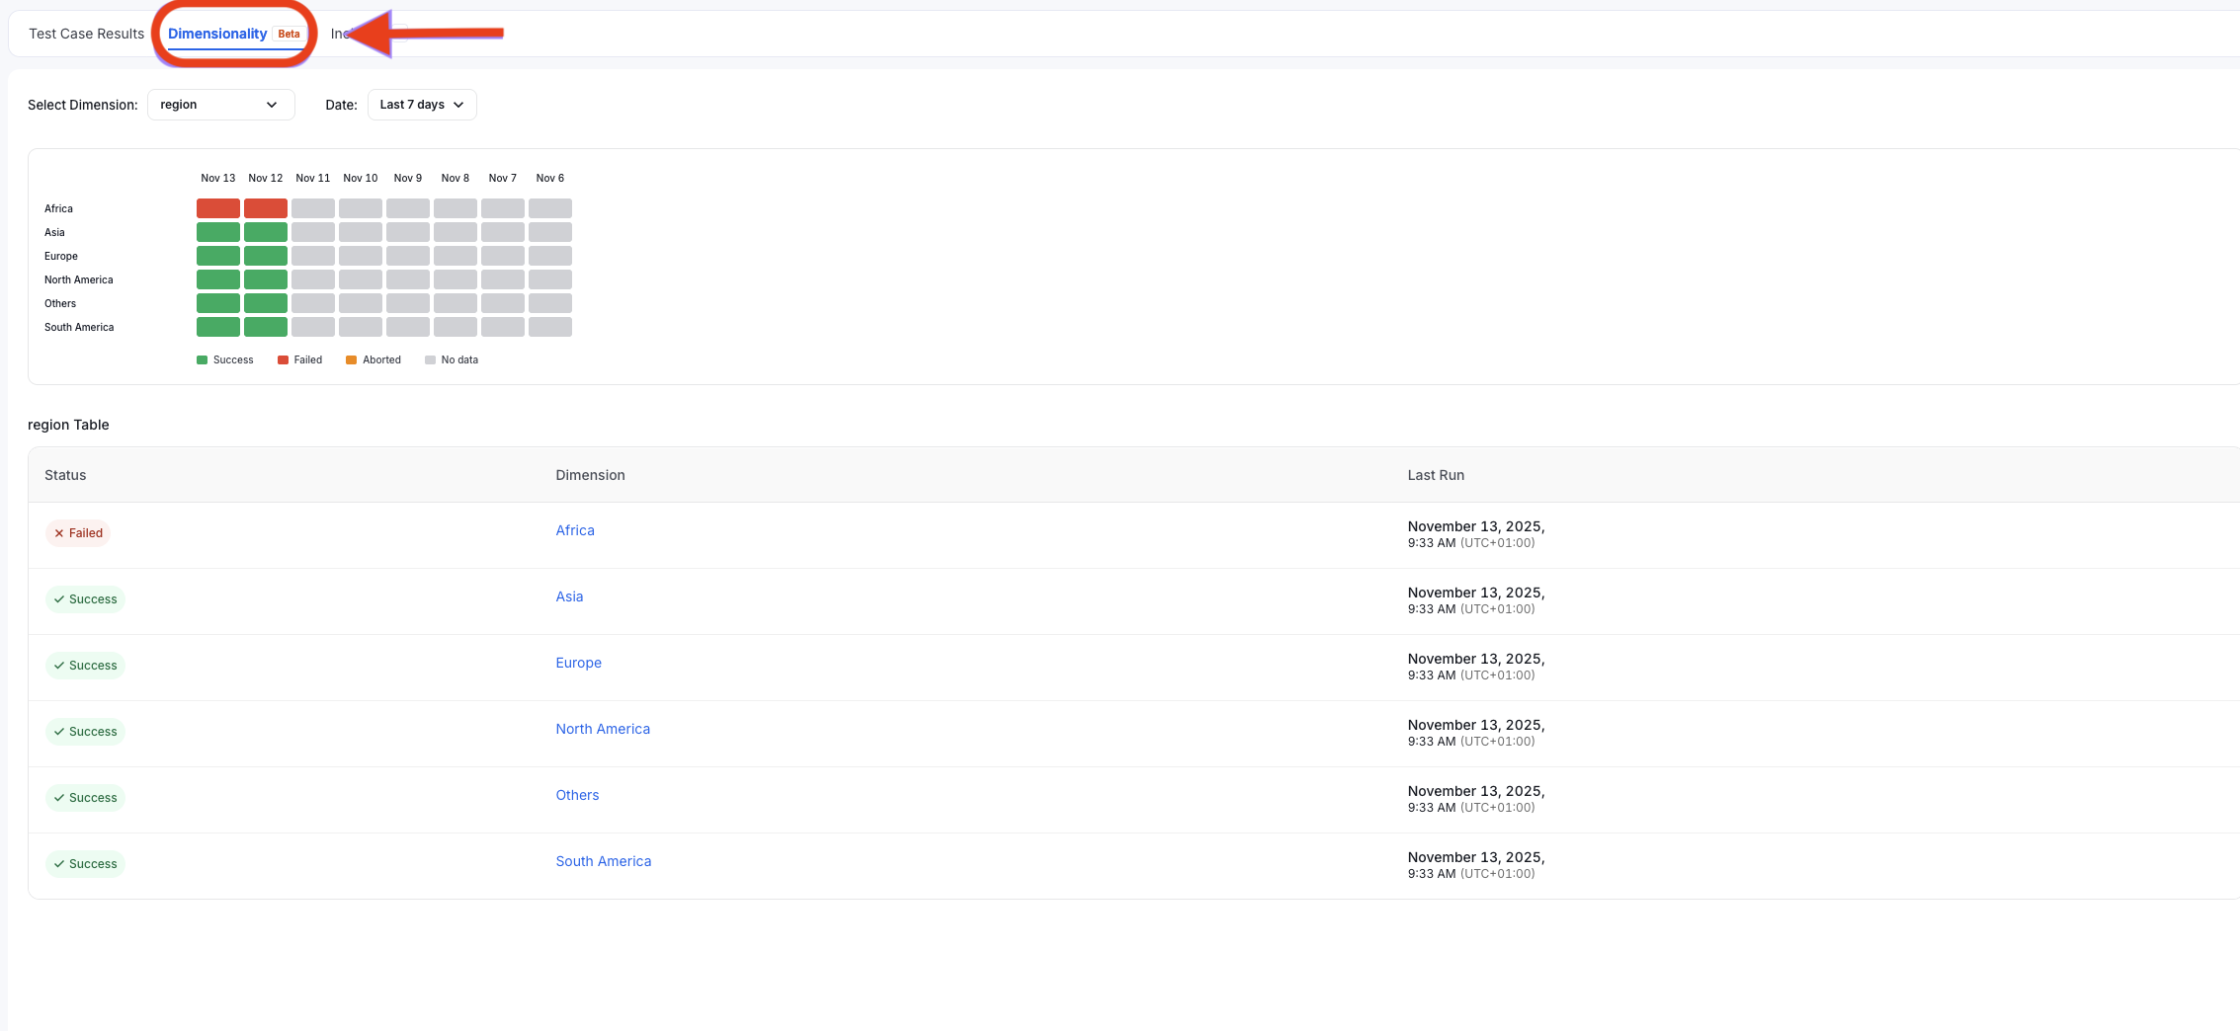Click the Asia Nov 6 no-data cell

[x=550, y=232]
